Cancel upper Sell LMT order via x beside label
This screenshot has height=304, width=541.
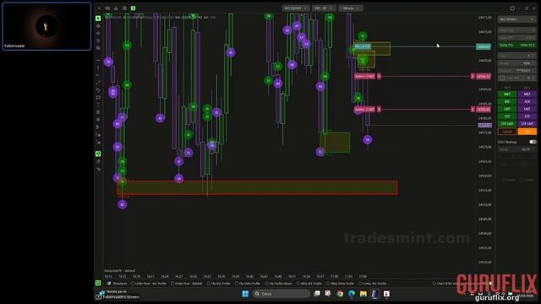pyautogui.click(x=379, y=76)
